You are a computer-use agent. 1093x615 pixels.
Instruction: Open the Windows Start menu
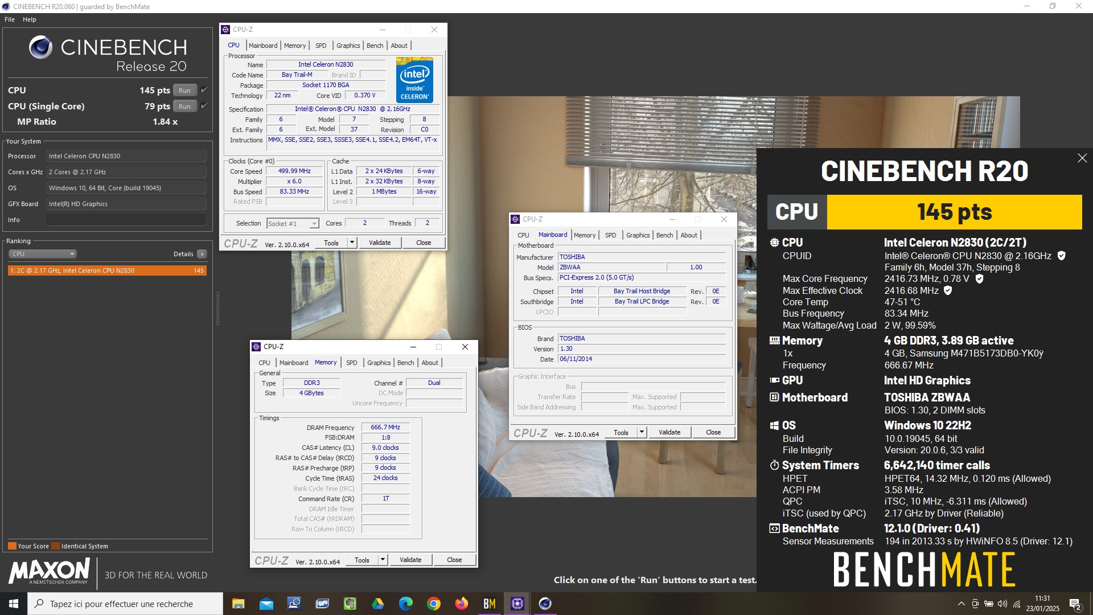click(13, 604)
